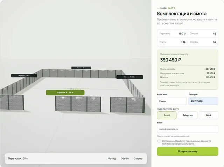The height and width of the screenshot is (167, 224).
Task: Select the Email delivery option
Action: [167, 115]
